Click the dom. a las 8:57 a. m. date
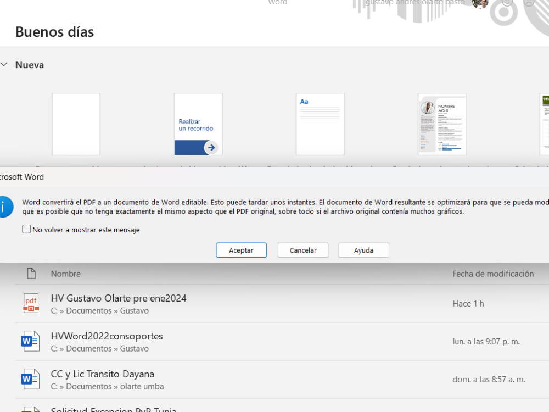 pyautogui.click(x=489, y=379)
